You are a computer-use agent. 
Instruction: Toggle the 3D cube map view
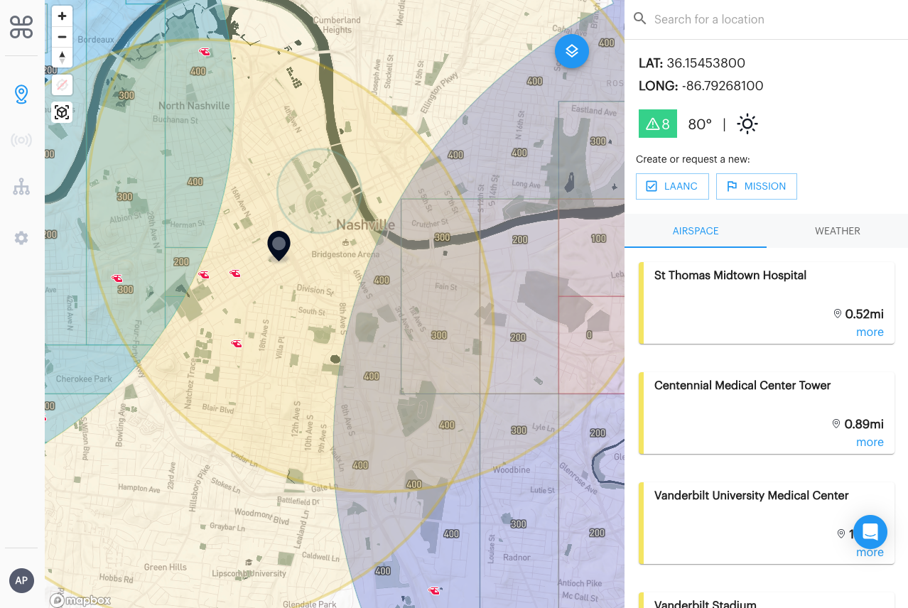[x=63, y=112]
